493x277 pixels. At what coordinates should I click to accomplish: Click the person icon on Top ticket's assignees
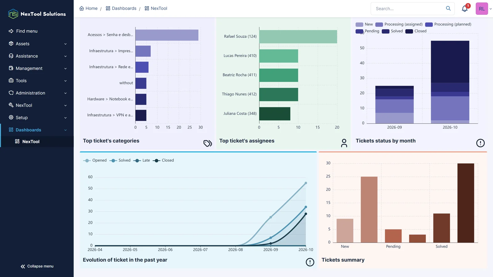point(344,143)
